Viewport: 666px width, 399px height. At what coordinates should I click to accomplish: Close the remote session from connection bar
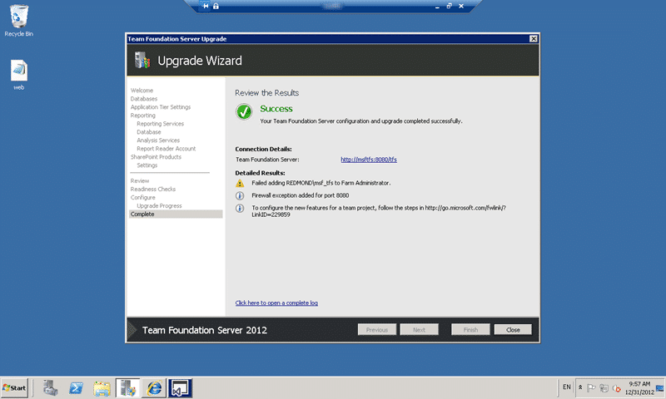[x=461, y=6]
